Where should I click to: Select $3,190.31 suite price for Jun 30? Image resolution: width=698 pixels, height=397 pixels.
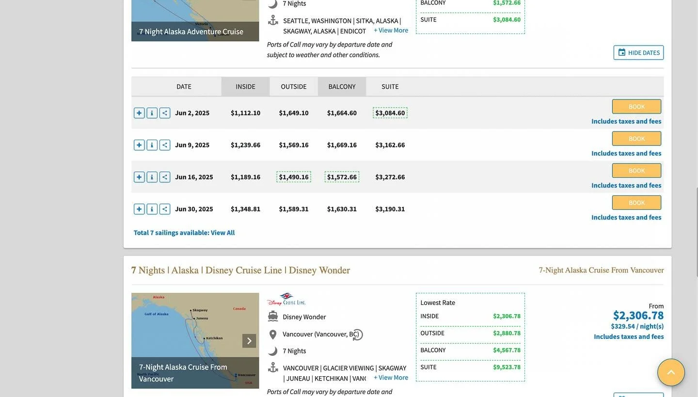[390, 209]
